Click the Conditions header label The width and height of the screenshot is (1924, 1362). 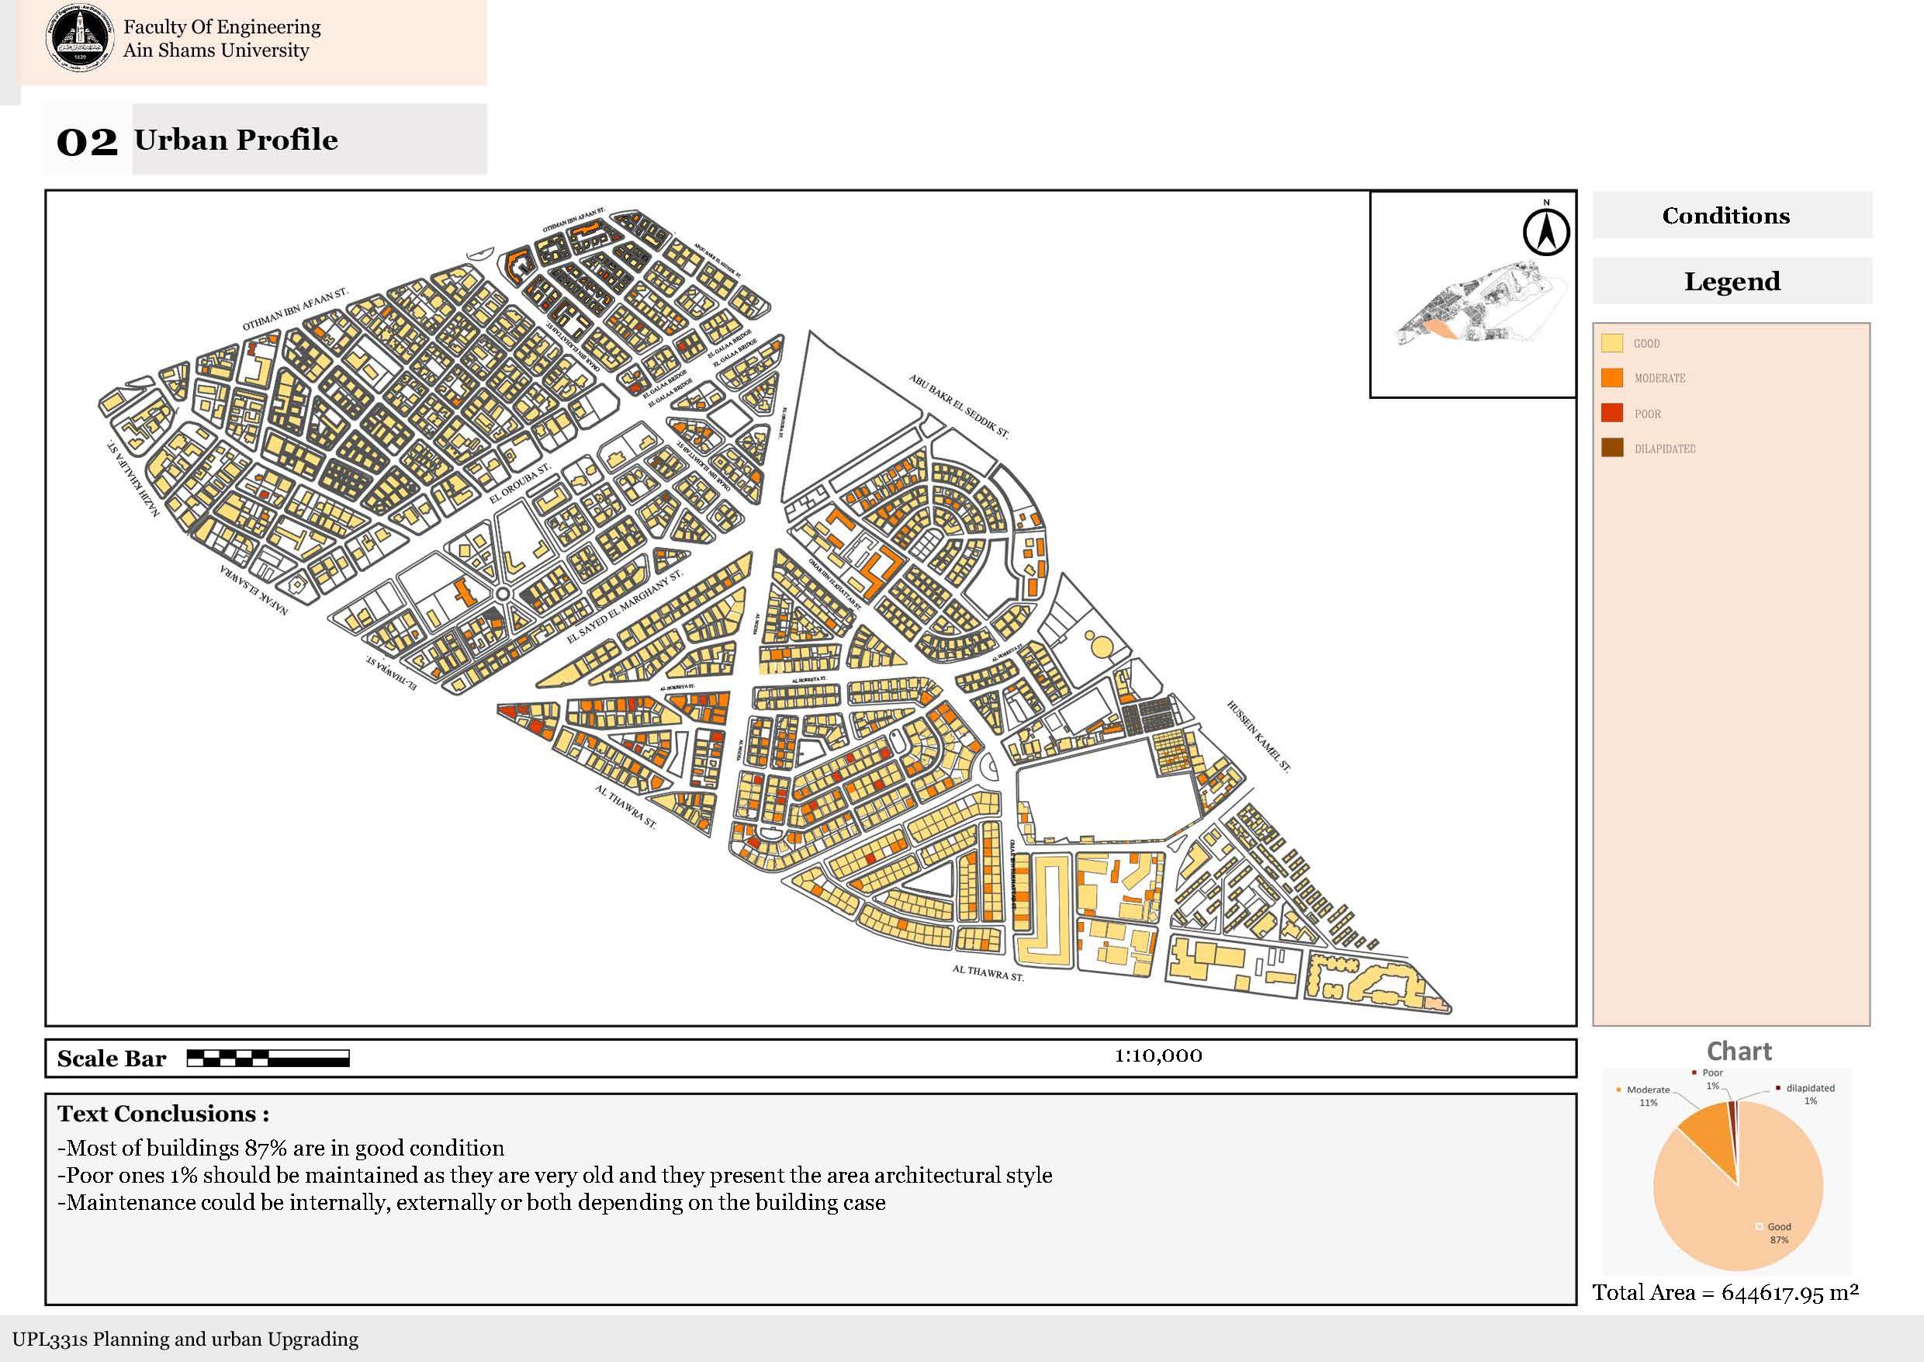pyautogui.click(x=1725, y=217)
